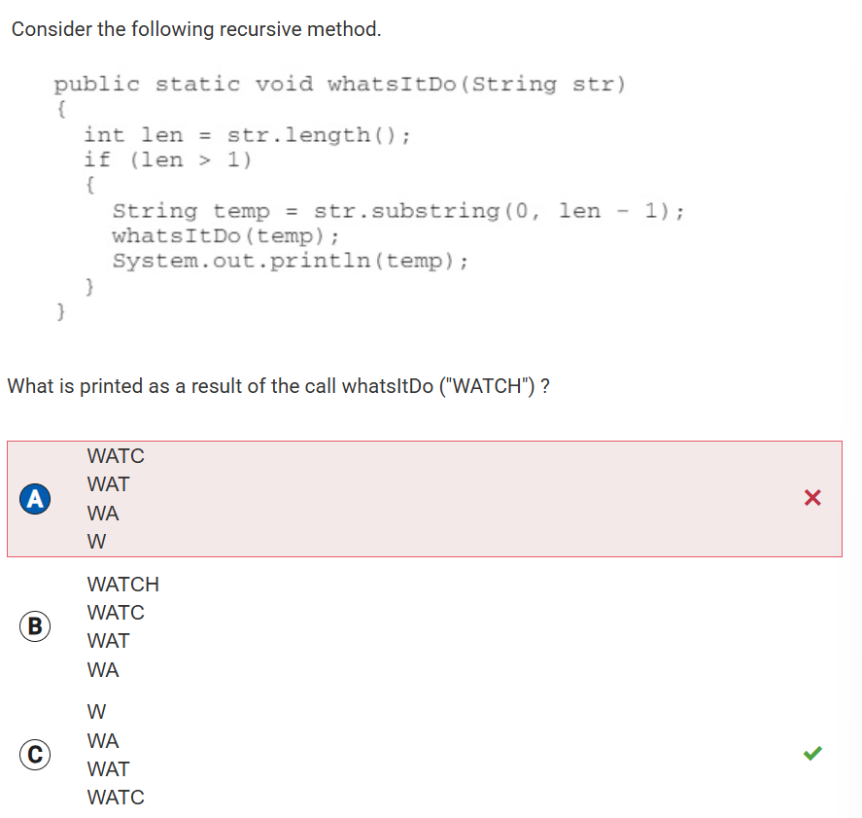The width and height of the screenshot is (862, 818).
Task: Click the method signature code line
Action: coord(339,84)
